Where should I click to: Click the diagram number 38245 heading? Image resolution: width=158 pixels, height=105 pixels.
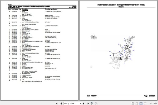(121, 7)
